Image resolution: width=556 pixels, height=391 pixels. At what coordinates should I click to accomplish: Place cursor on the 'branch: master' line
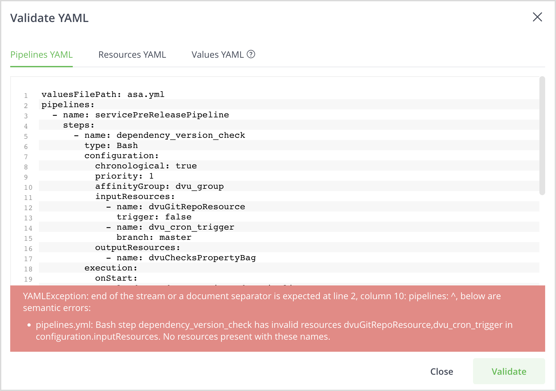154,237
